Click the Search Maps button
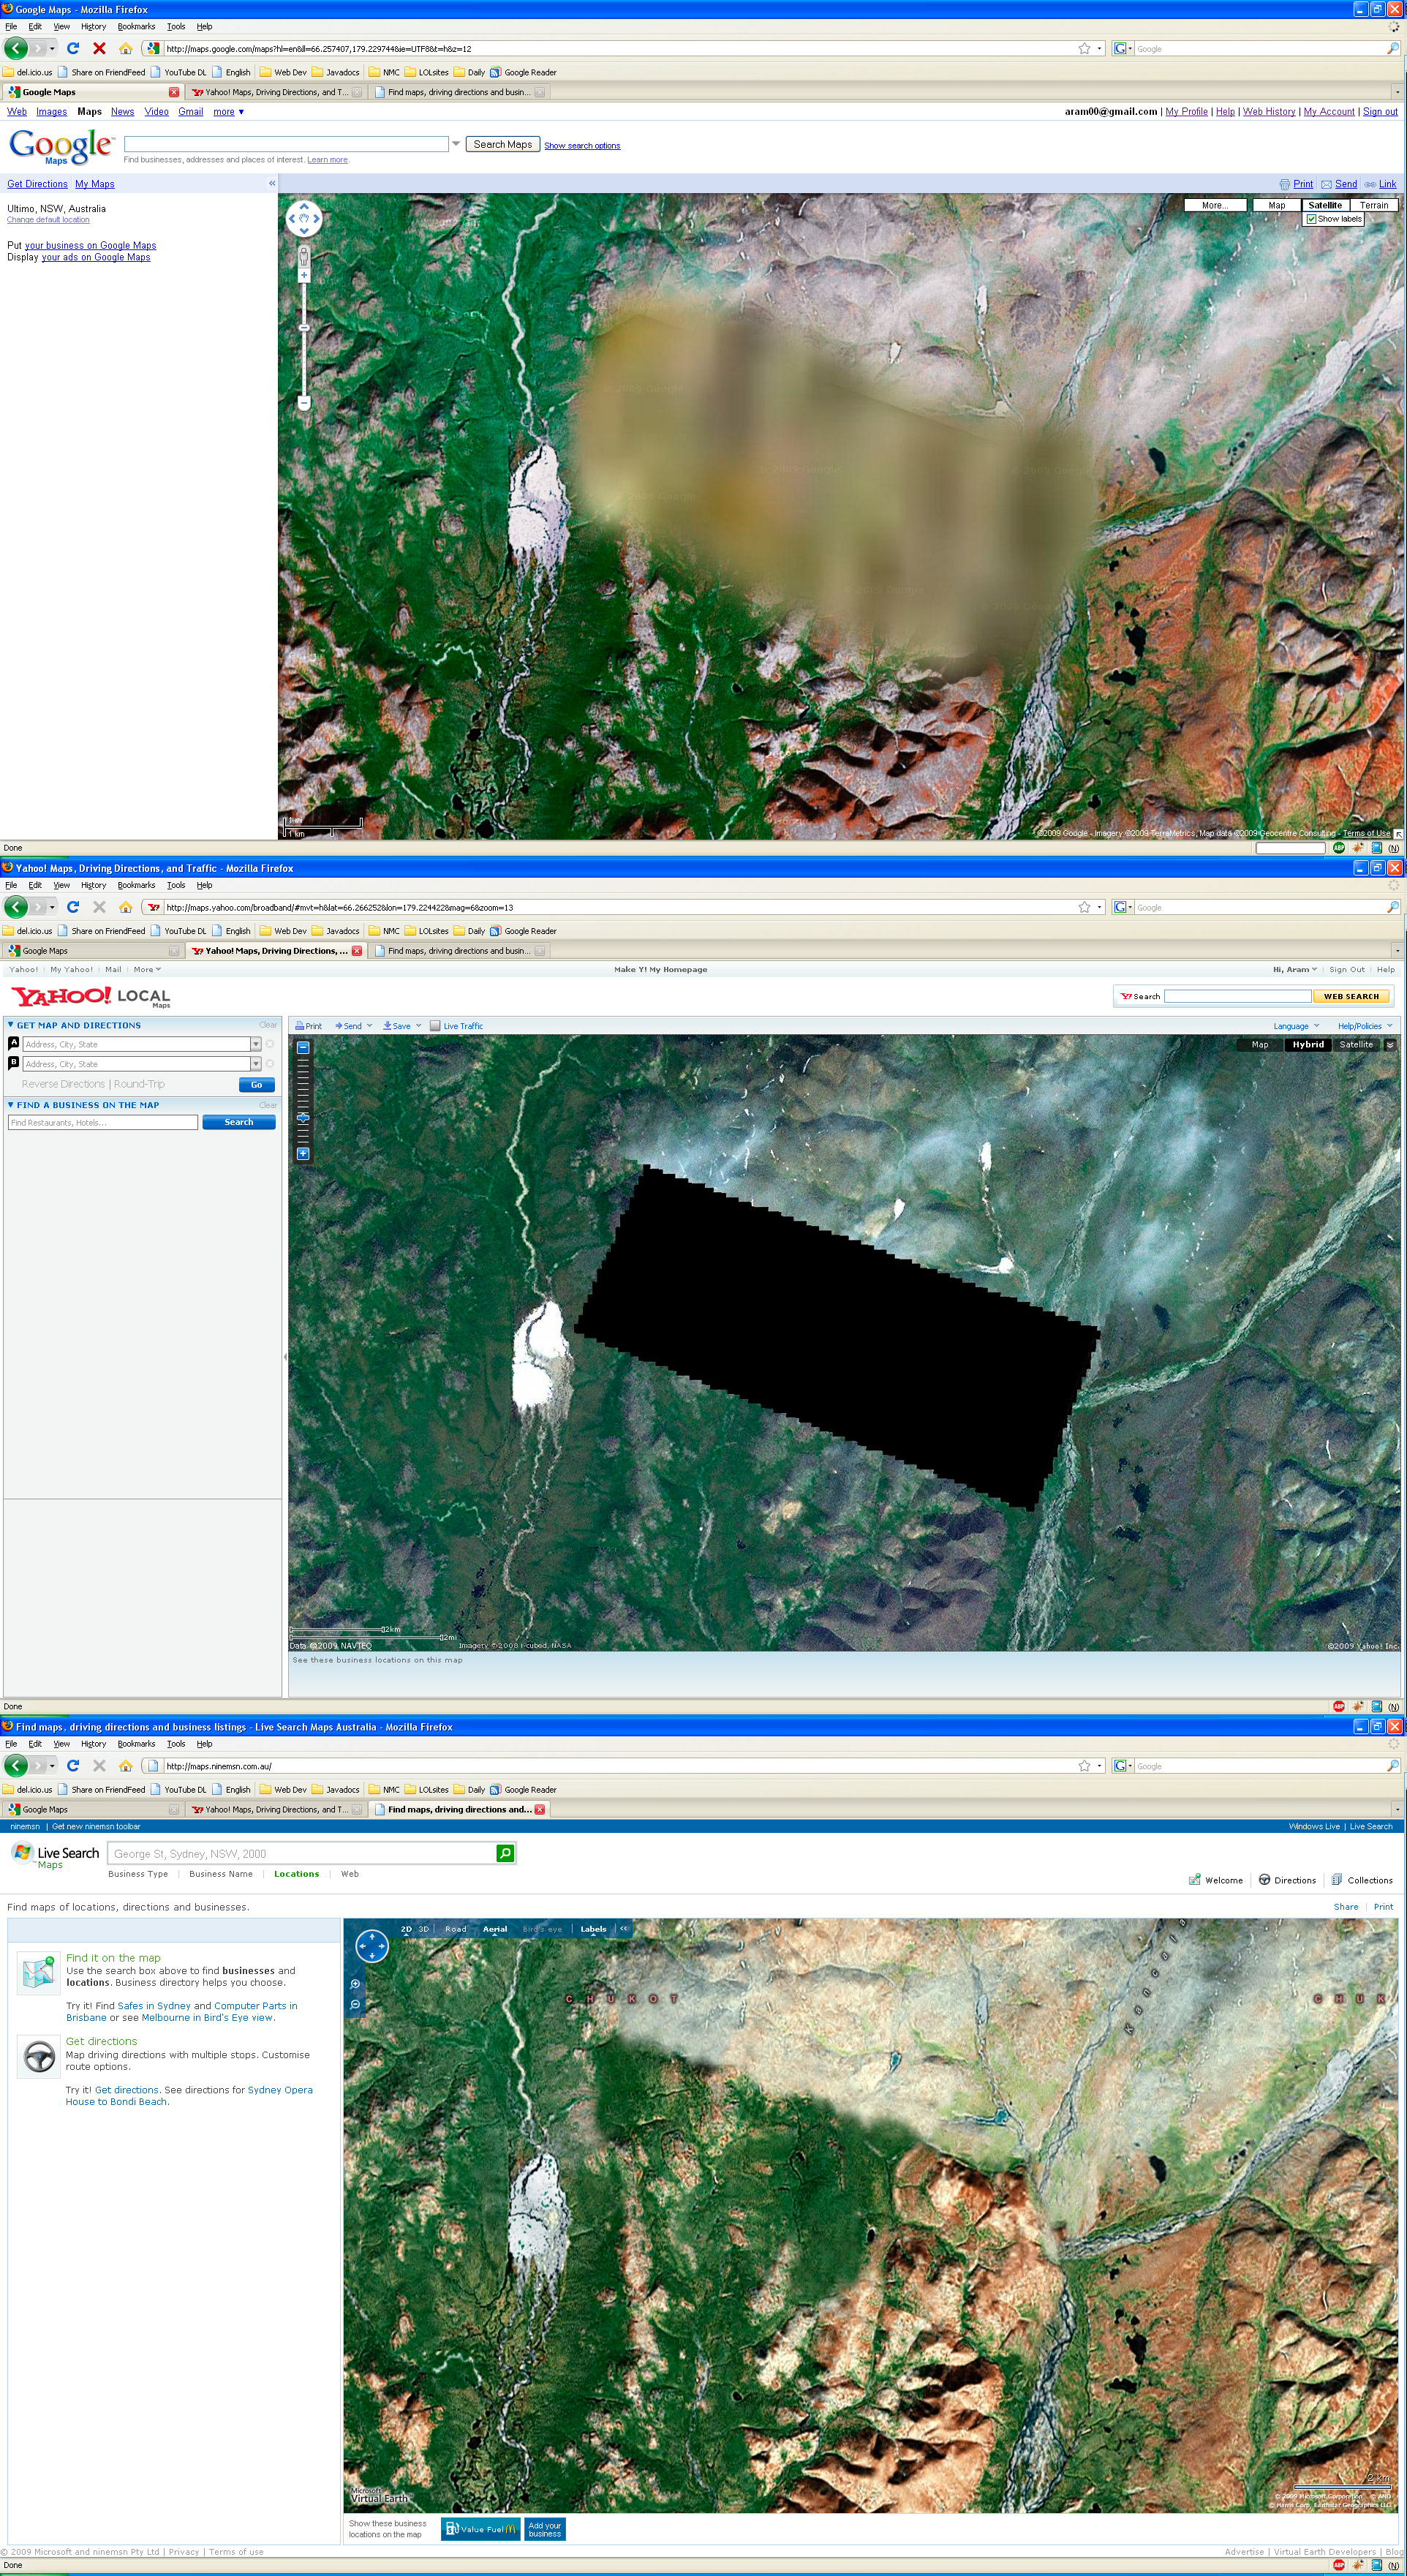Image resolution: width=1407 pixels, height=2576 pixels. point(502,145)
